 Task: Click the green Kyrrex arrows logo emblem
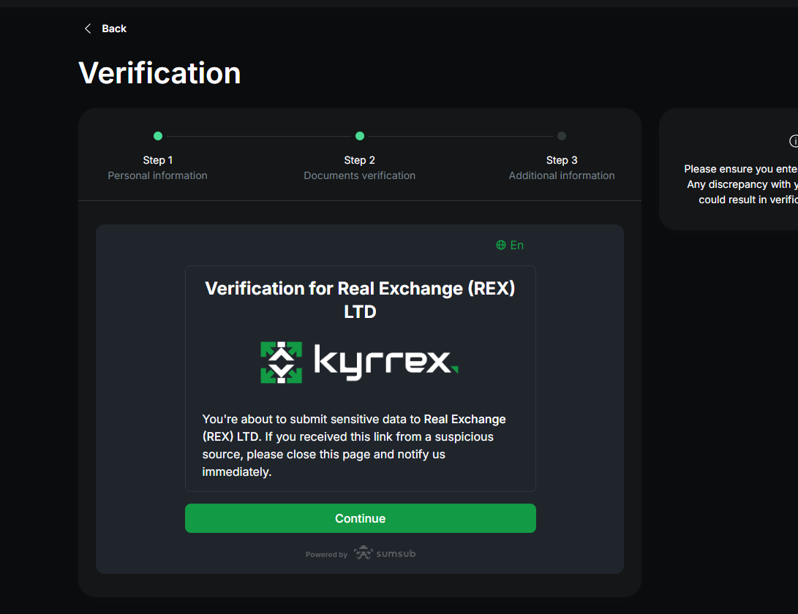tap(281, 363)
